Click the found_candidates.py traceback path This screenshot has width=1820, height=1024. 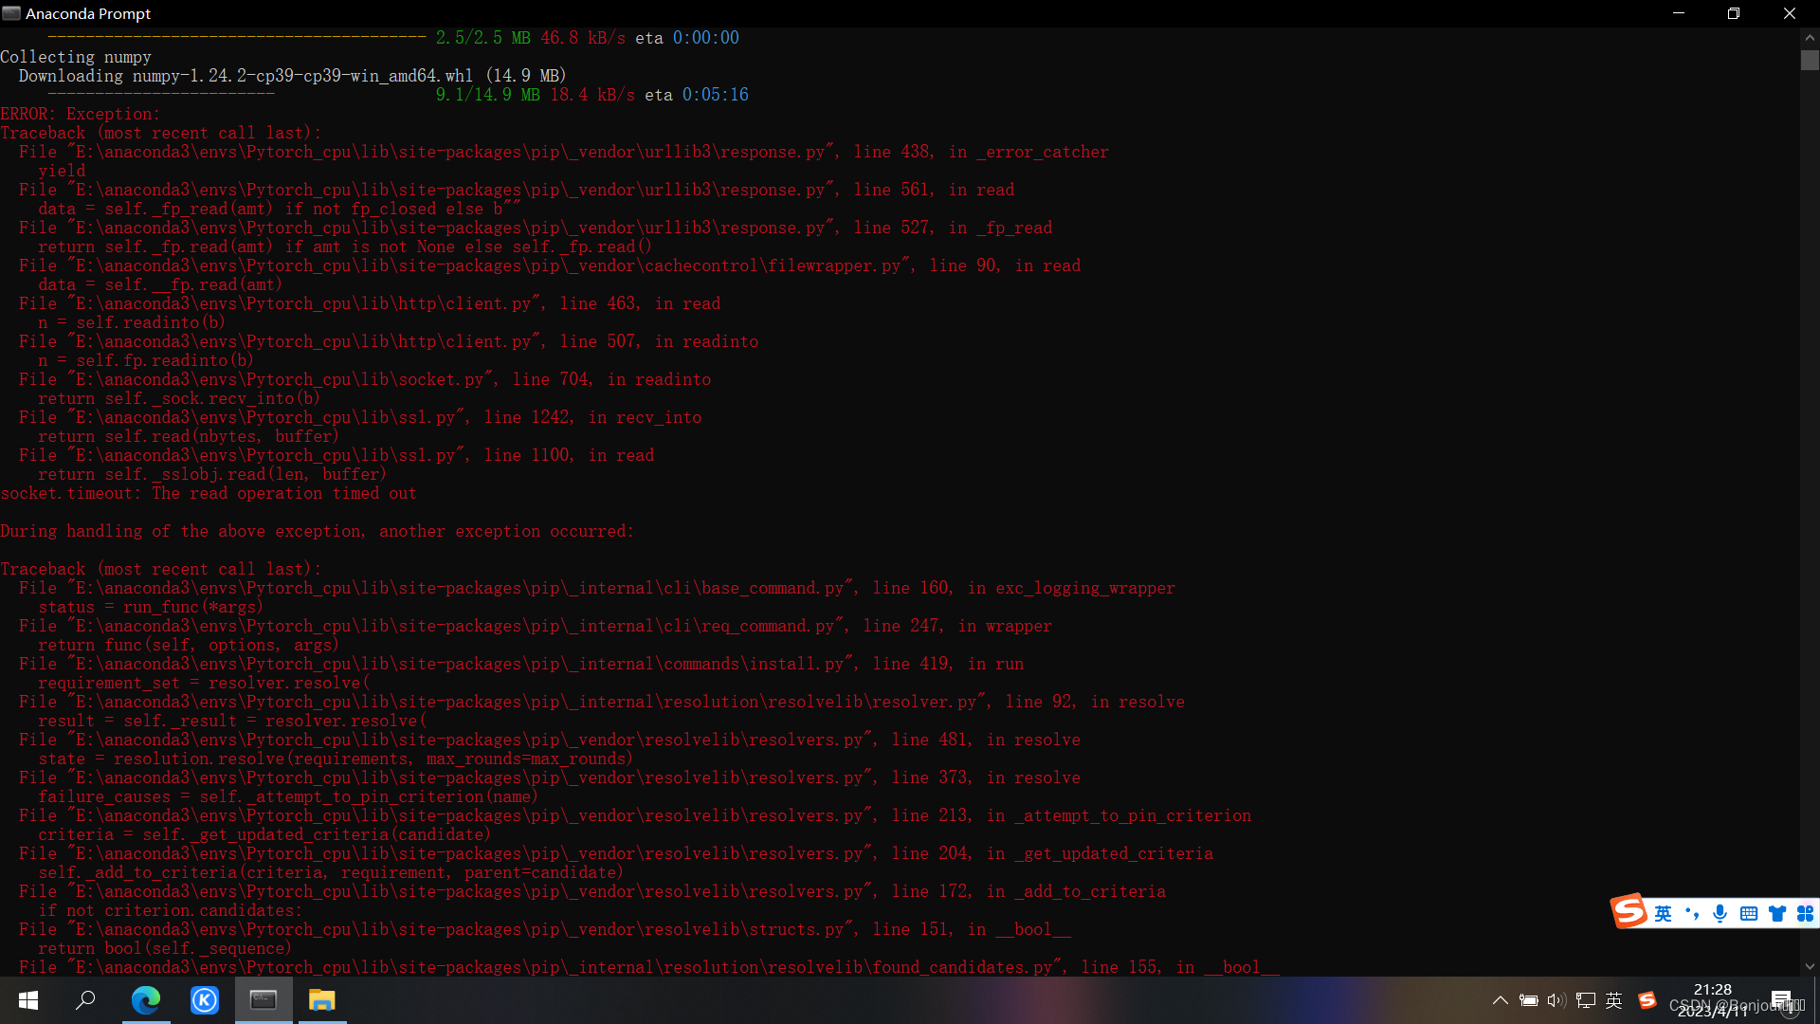pyautogui.click(x=564, y=967)
